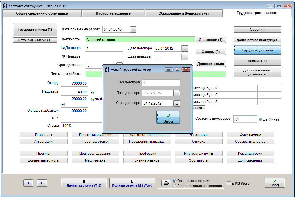Enable the в MS Word checkbox
Screen dimensions: 295x198
coord(229,183)
